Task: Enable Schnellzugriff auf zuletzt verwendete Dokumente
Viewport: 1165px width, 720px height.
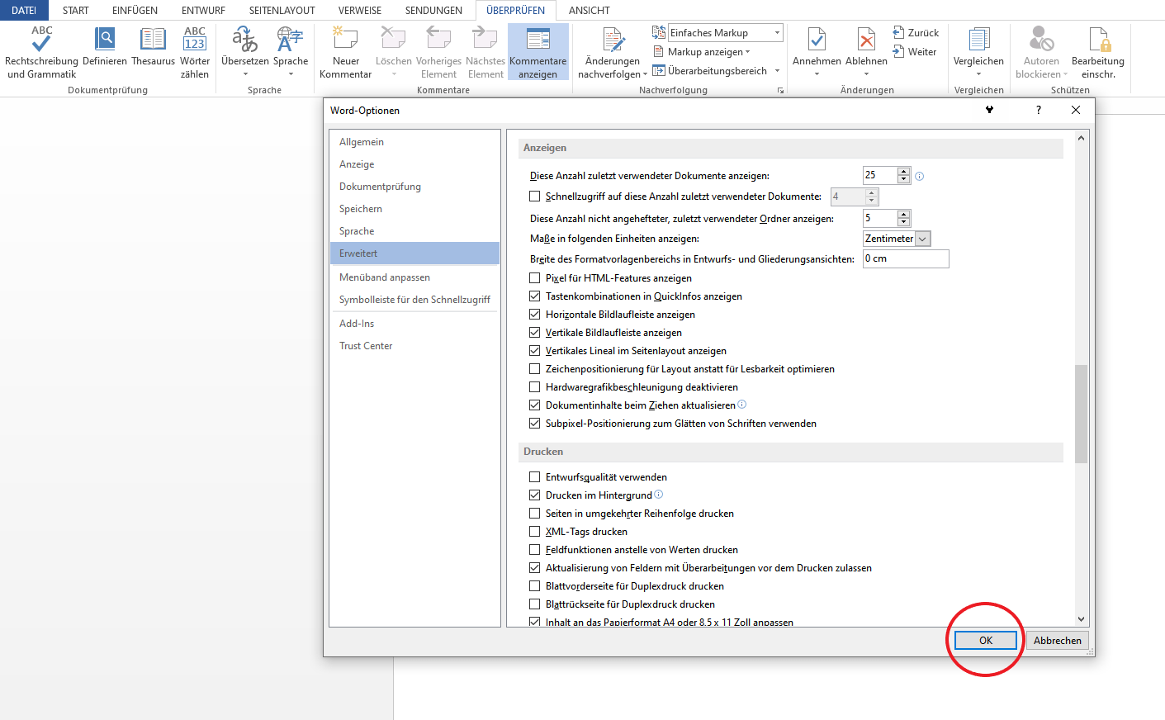Action: pyautogui.click(x=534, y=197)
